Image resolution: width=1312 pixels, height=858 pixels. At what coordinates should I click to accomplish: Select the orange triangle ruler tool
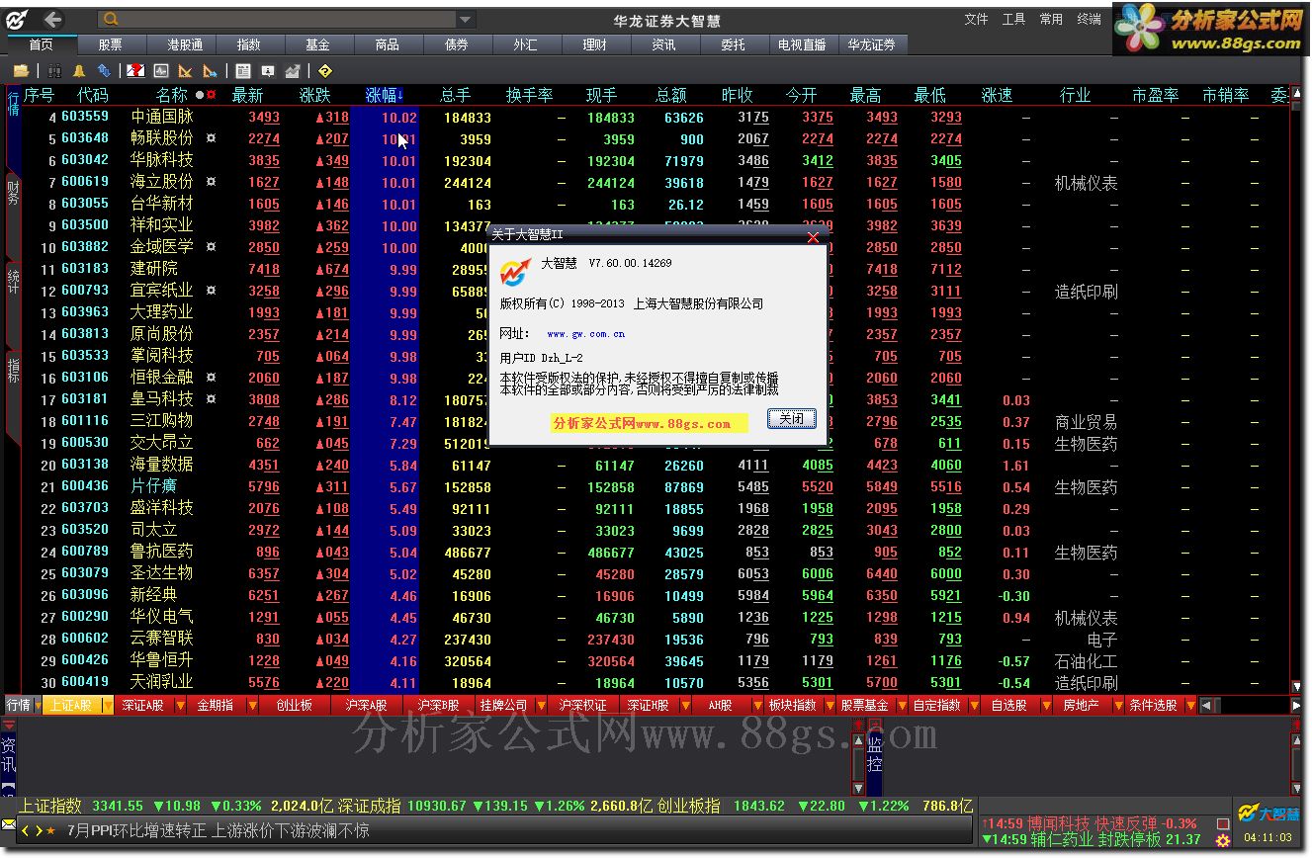click(x=185, y=71)
